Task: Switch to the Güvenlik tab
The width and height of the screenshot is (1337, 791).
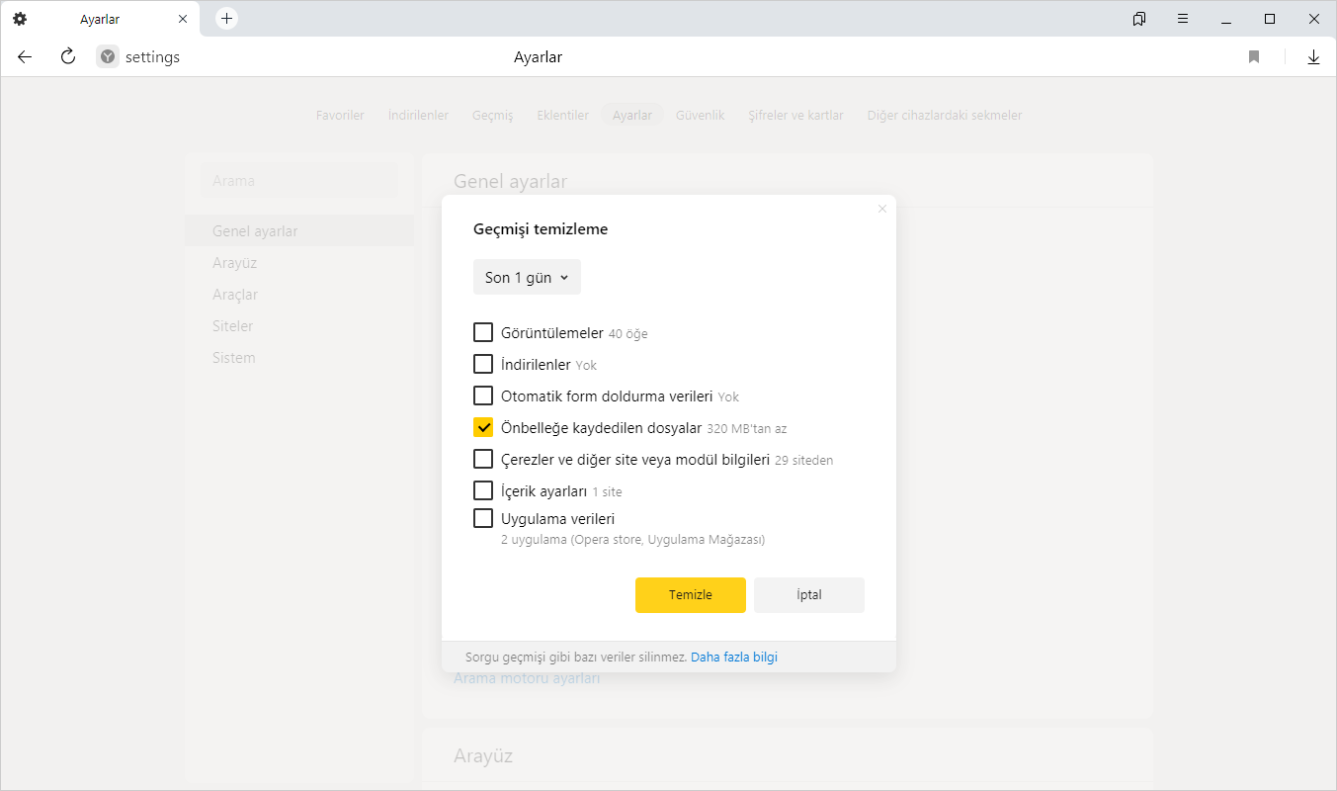Action: click(x=700, y=116)
